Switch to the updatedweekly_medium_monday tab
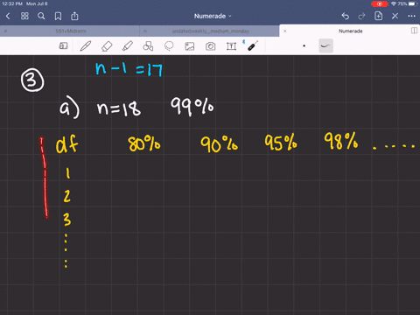The width and height of the screenshot is (420, 315). (210, 31)
